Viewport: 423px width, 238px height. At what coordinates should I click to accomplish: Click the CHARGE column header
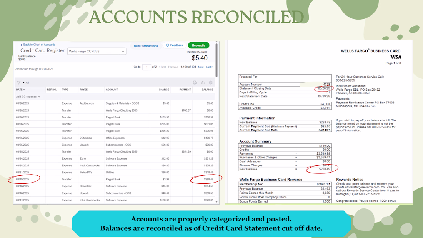click(164, 90)
